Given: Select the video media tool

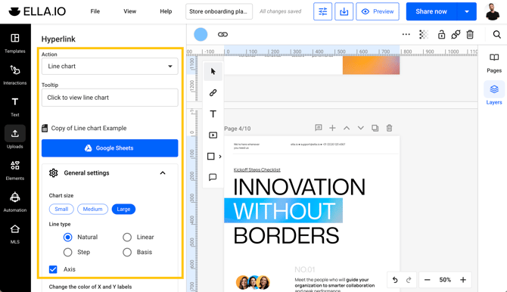Looking at the screenshot, I should pyautogui.click(x=213, y=135).
